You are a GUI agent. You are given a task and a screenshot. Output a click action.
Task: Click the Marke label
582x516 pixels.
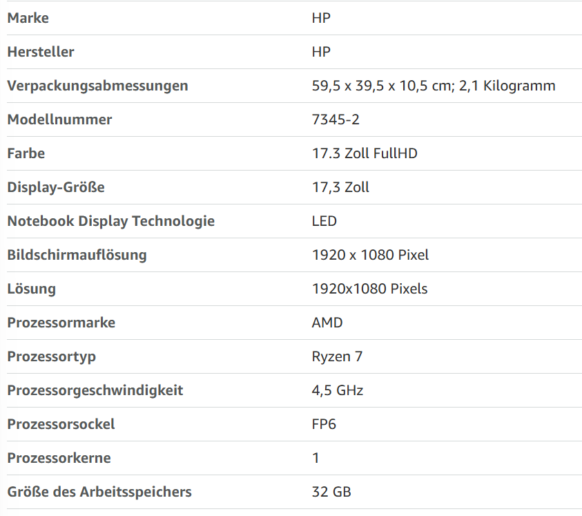28,18
